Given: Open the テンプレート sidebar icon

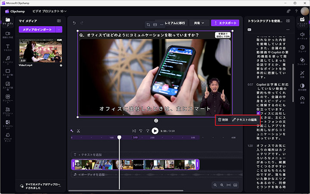Looking at the screenshot, I should (8, 99).
